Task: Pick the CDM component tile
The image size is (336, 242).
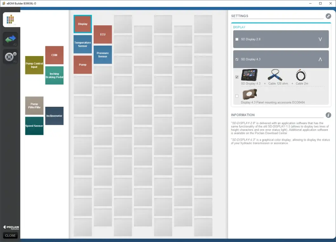Action: (54, 55)
